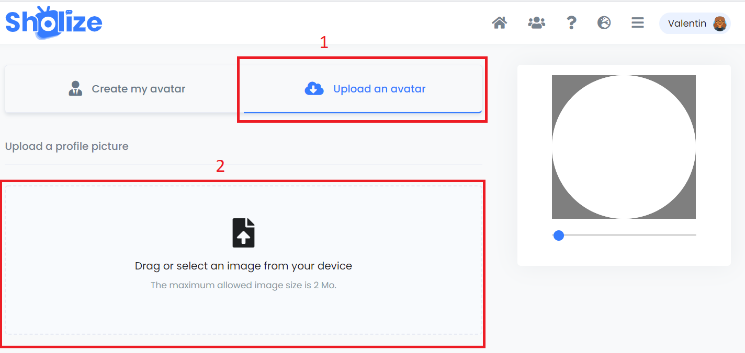Click the maximum image size note
745x353 pixels.
(243, 286)
